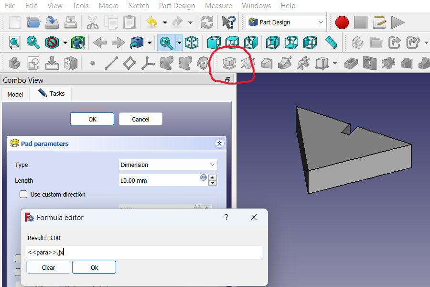
Task: Execute the active macro
Action: (x=398, y=22)
